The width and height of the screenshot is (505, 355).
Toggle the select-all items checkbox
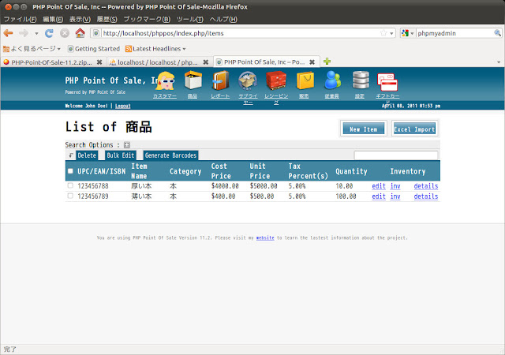[70, 171]
